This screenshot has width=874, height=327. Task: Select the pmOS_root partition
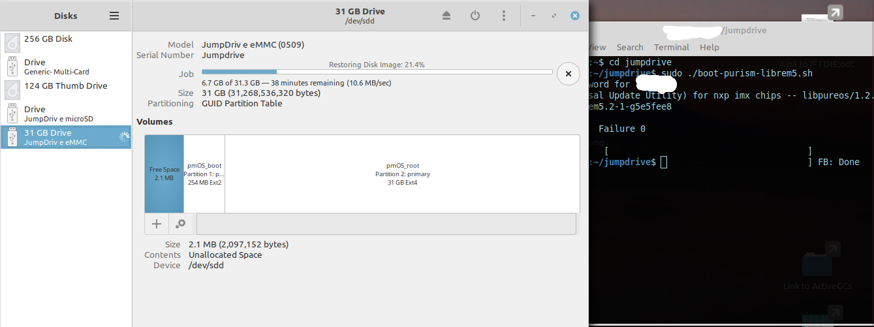[402, 174]
